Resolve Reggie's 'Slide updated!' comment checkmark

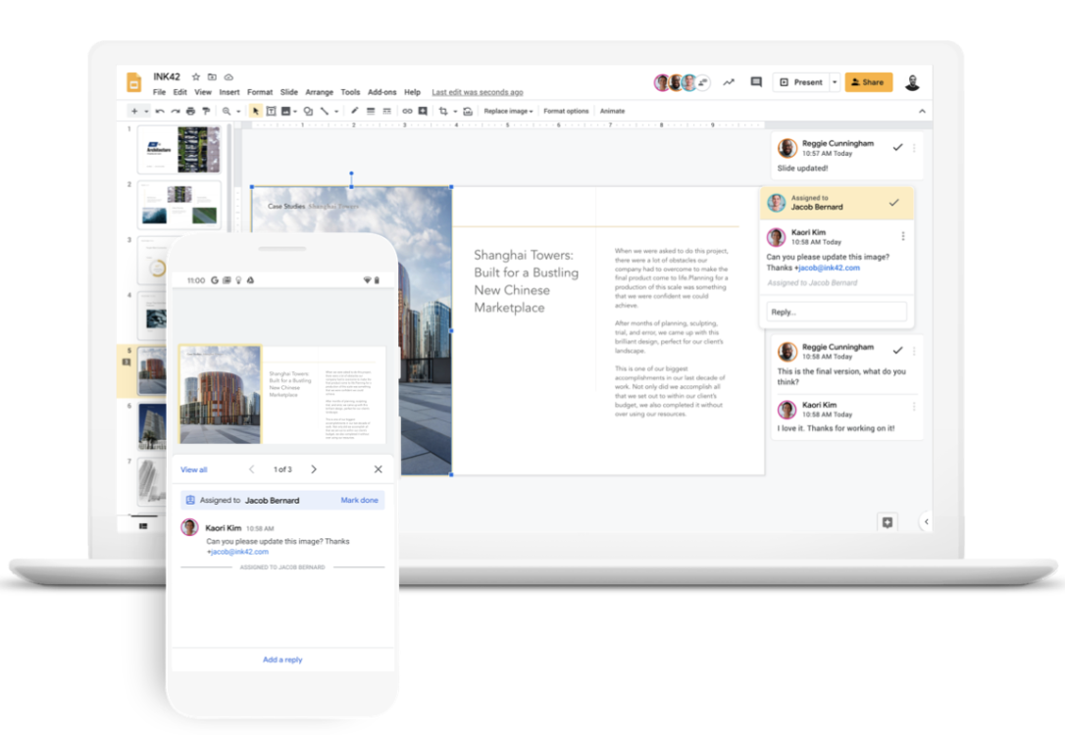(897, 148)
